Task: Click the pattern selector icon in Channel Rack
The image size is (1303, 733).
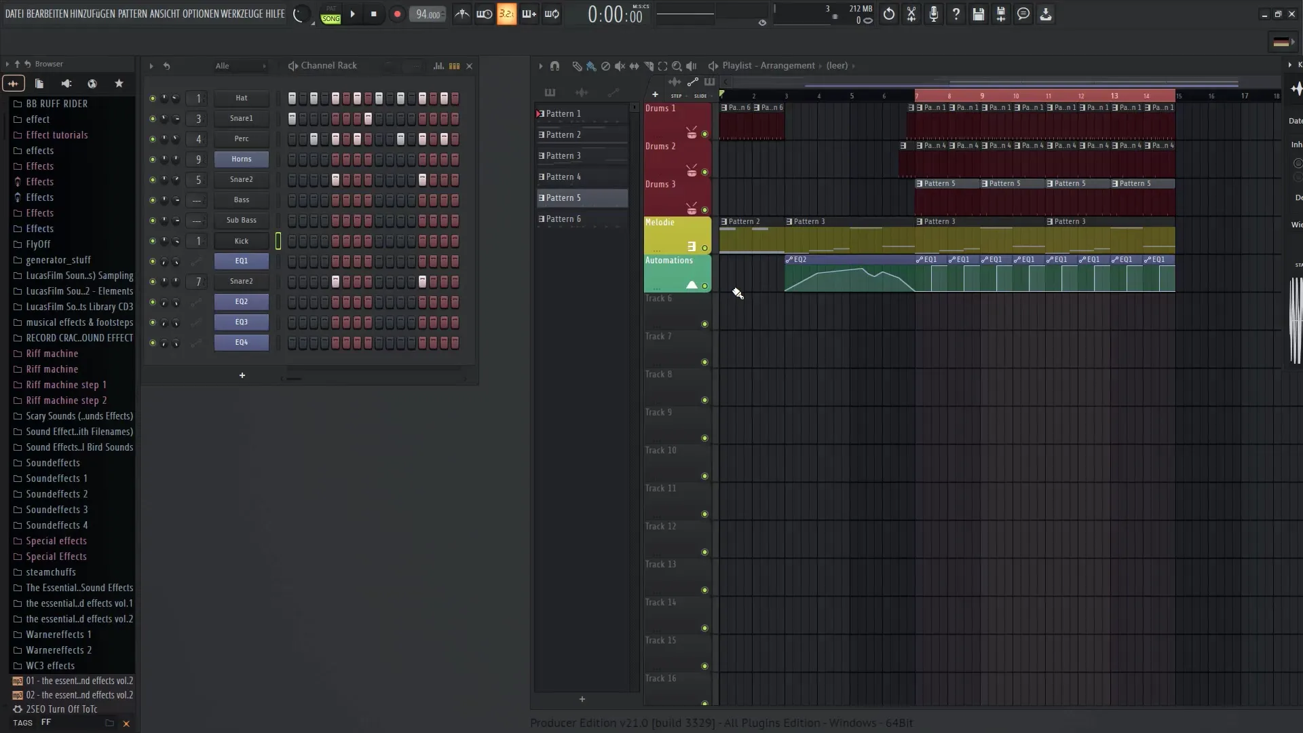Action: pos(455,65)
